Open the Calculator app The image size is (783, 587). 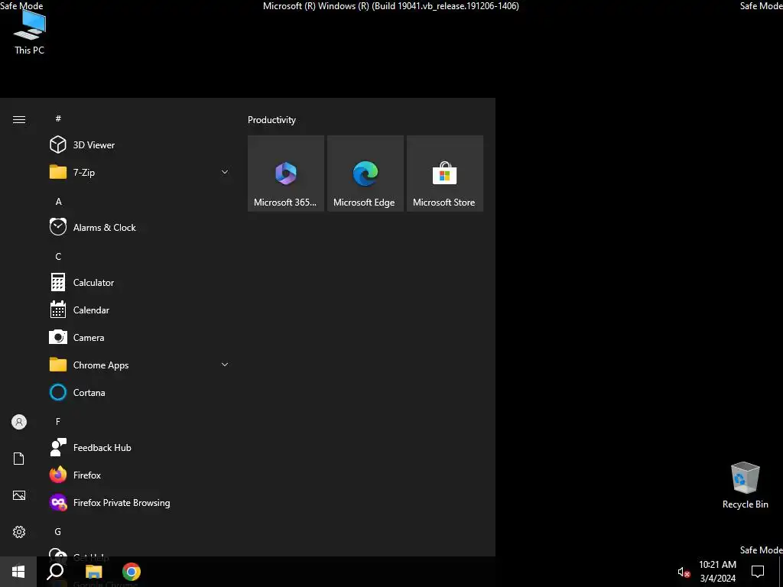[x=138, y=283]
